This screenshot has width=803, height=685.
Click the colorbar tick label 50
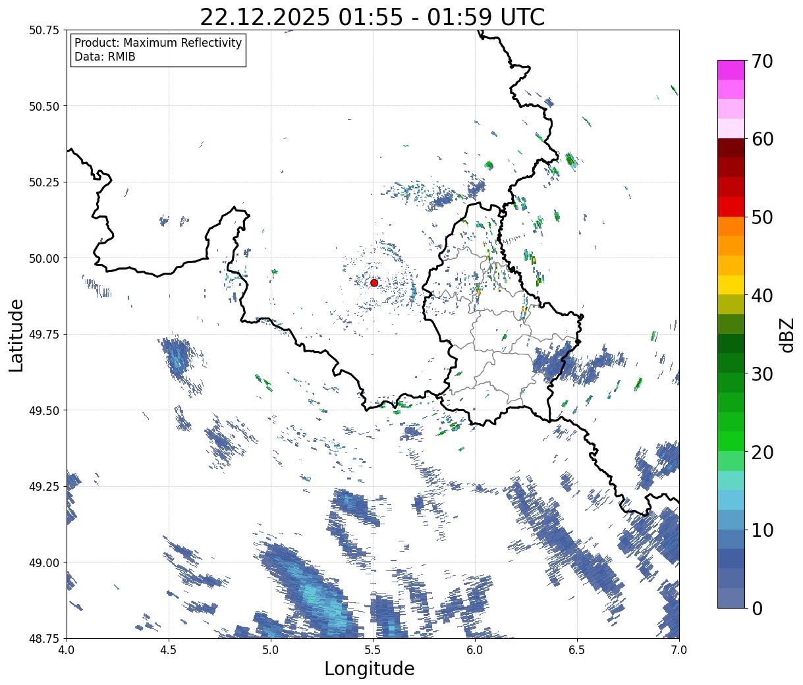[762, 217]
